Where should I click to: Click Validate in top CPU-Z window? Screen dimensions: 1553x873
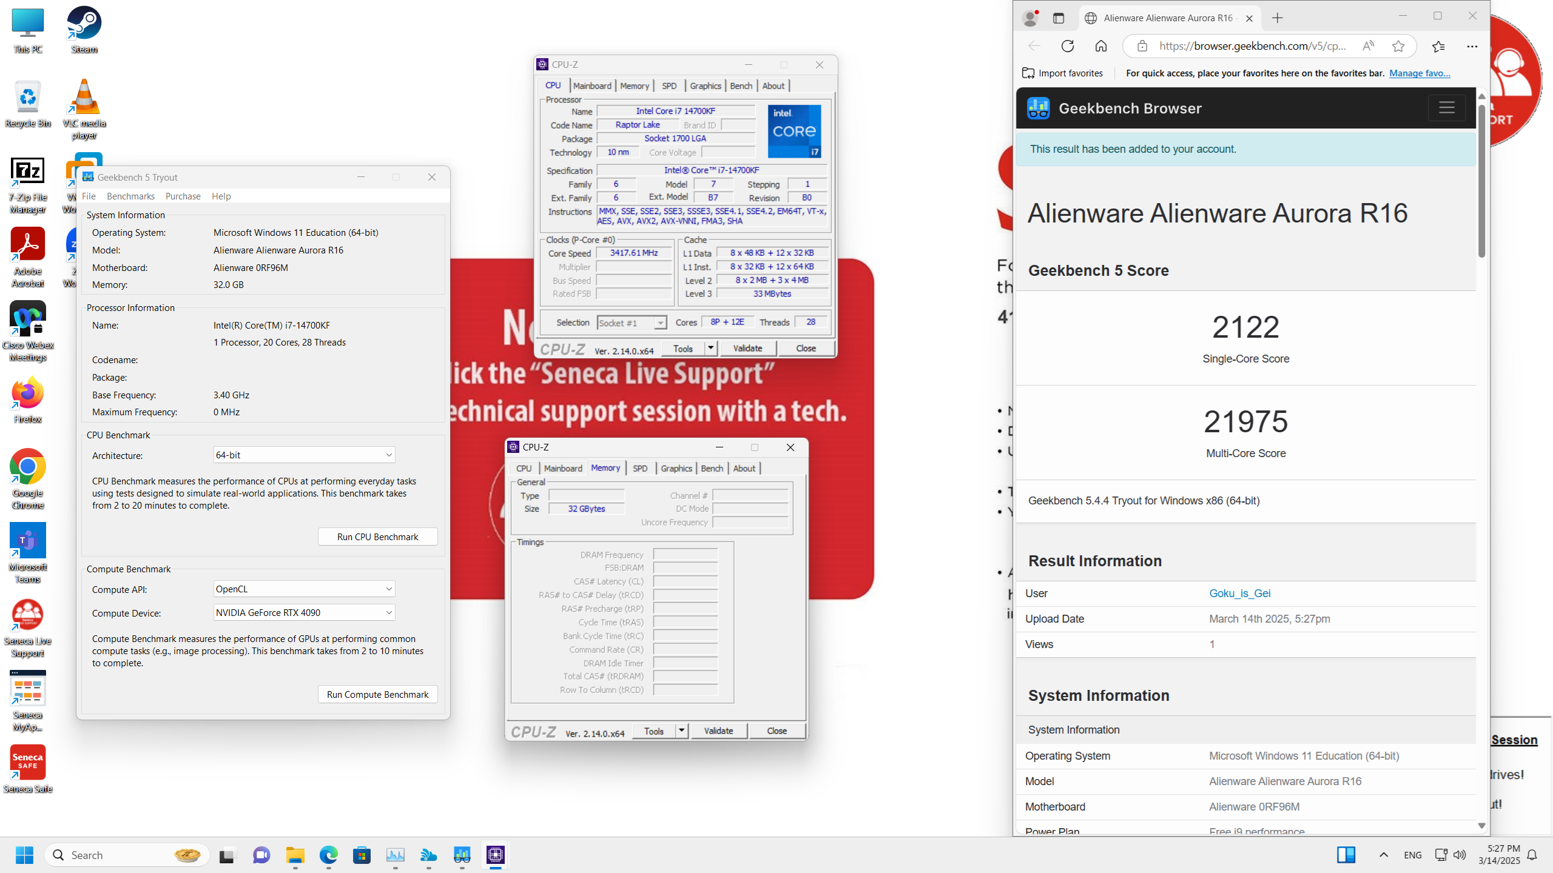(x=747, y=348)
